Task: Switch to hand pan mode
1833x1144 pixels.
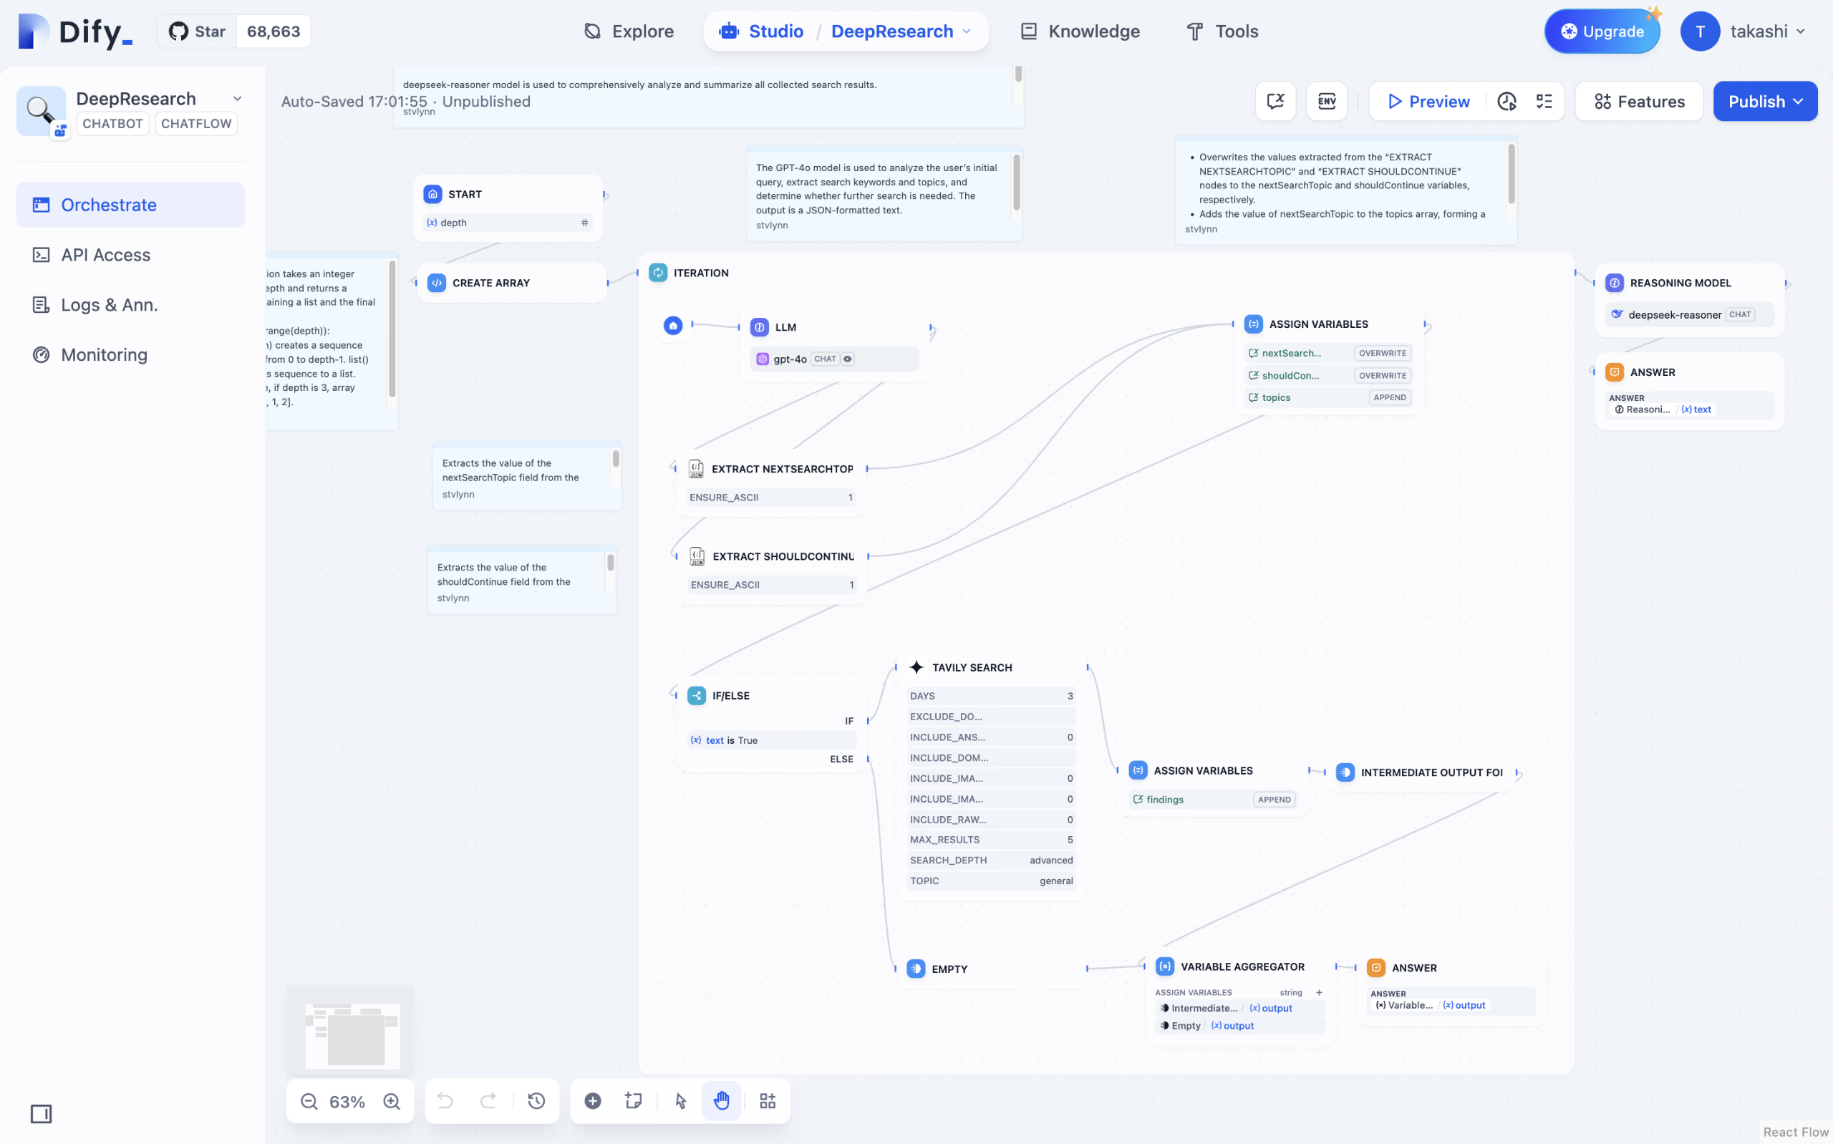Action: (x=721, y=1101)
